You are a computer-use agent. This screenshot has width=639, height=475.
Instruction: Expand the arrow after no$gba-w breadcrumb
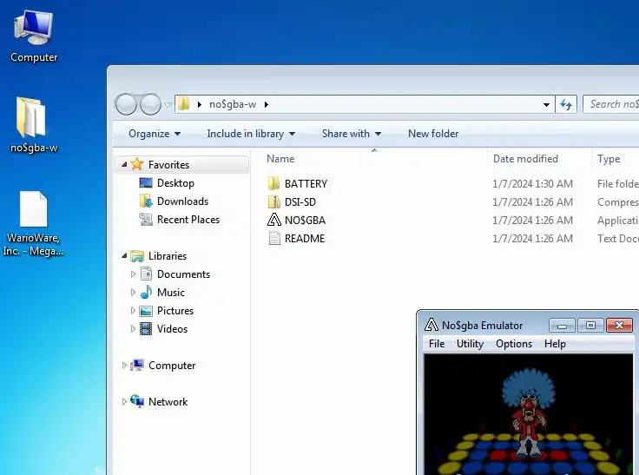(x=267, y=104)
